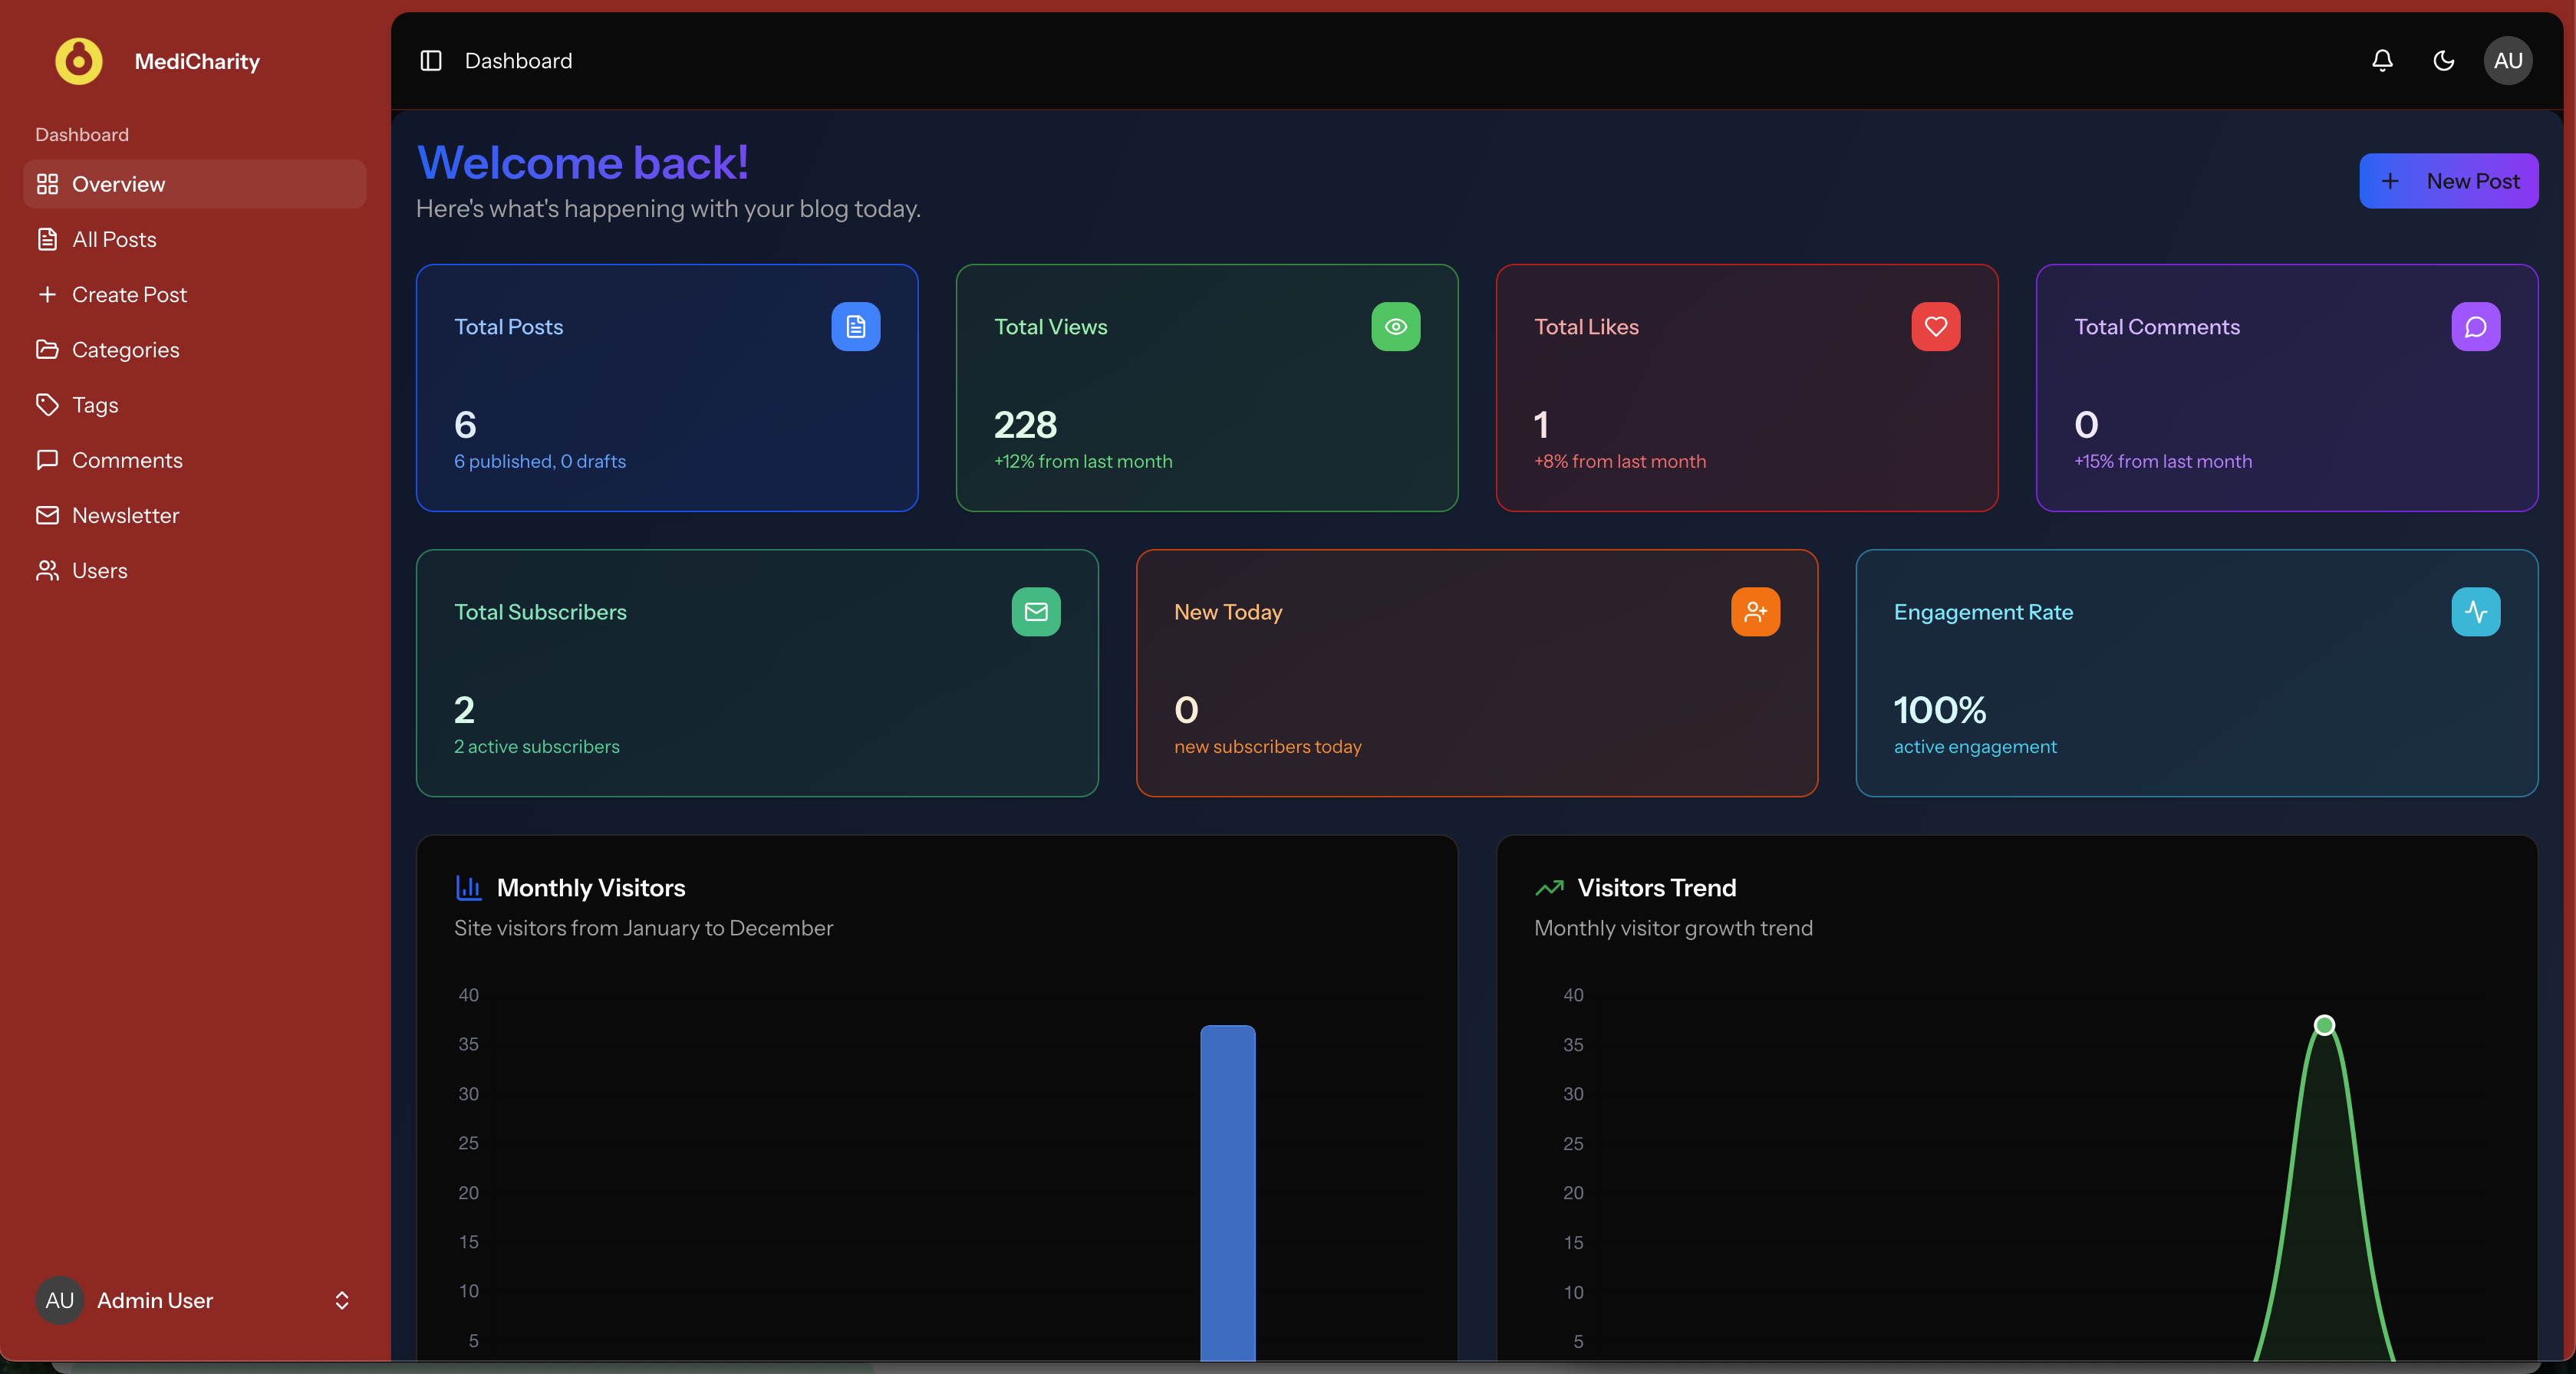This screenshot has width=2576, height=1374.
Task: Click the orange New Today user-plus icon
Action: [x=1755, y=612]
